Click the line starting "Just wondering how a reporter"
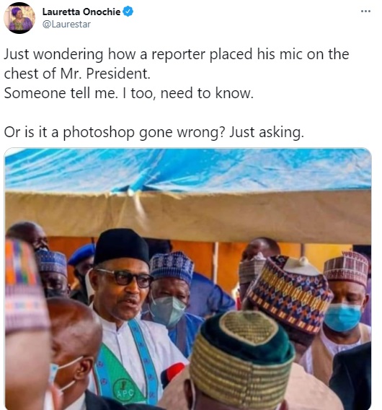Screen dimensions: 382x410 177,54
